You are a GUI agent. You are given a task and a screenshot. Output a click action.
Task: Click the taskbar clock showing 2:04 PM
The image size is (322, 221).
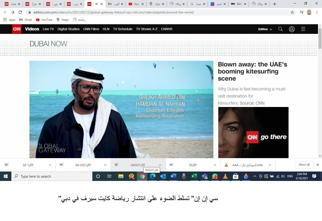(x=302, y=176)
